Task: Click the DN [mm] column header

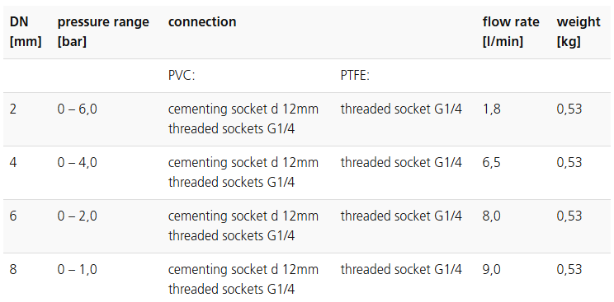Action: (x=26, y=31)
